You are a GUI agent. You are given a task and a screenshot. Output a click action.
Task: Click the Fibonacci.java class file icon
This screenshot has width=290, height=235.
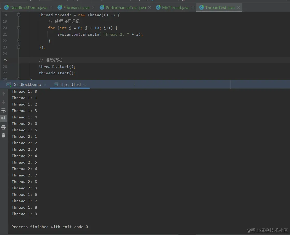(60, 7)
